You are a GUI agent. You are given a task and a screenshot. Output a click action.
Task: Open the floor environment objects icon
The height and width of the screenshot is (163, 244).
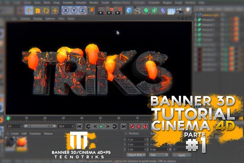171,11
